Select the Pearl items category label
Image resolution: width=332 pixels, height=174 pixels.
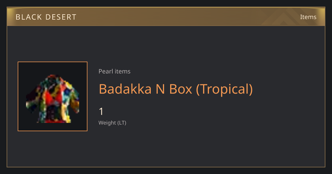(x=114, y=71)
